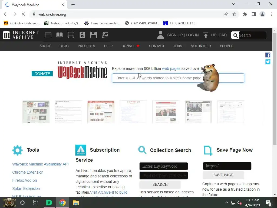Bookmark this page with the star icon
Viewport: 277px width, 208px height.
tap(234, 14)
